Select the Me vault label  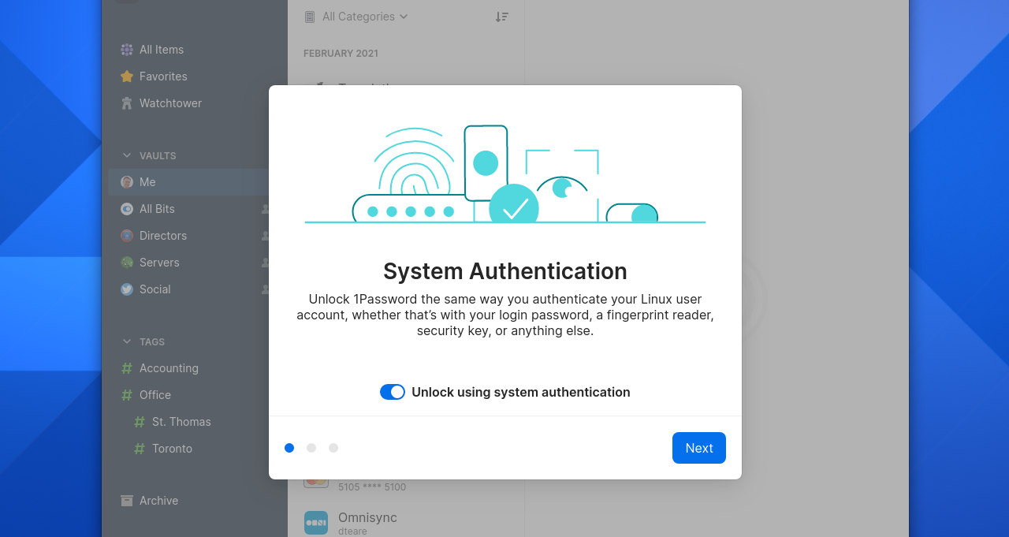[147, 182]
